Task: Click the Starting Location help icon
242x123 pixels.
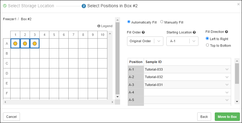Action: tap(194, 32)
